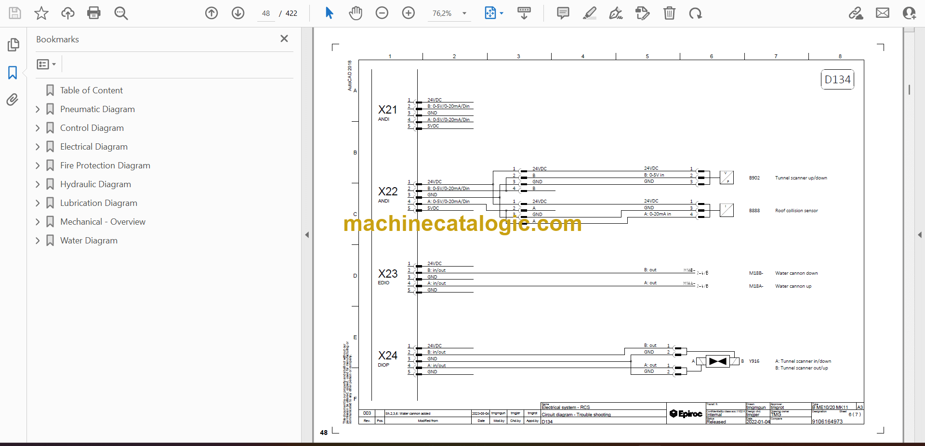Expand the Pneumatic Diagram bookmark
This screenshot has height=446, width=925.
pyautogui.click(x=38, y=109)
